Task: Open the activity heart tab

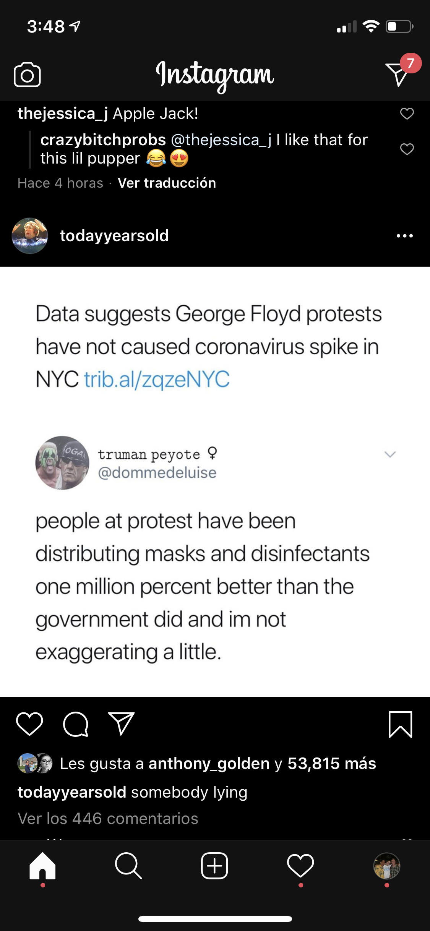Action: 300,866
